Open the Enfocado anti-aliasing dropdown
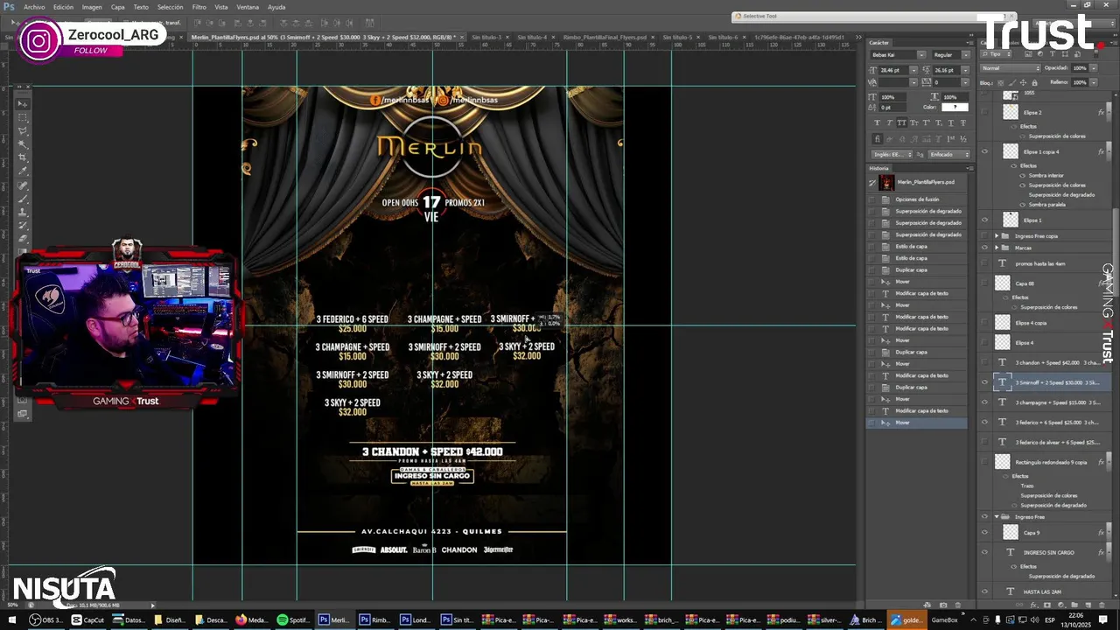 pos(949,154)
